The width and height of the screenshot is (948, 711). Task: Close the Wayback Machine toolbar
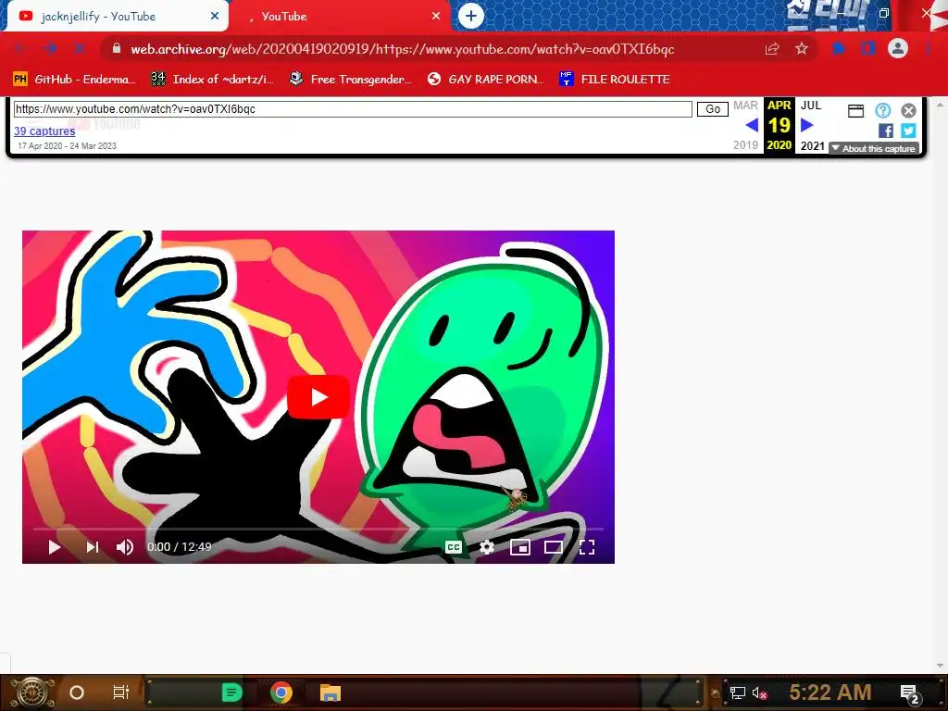click(908, 111)
